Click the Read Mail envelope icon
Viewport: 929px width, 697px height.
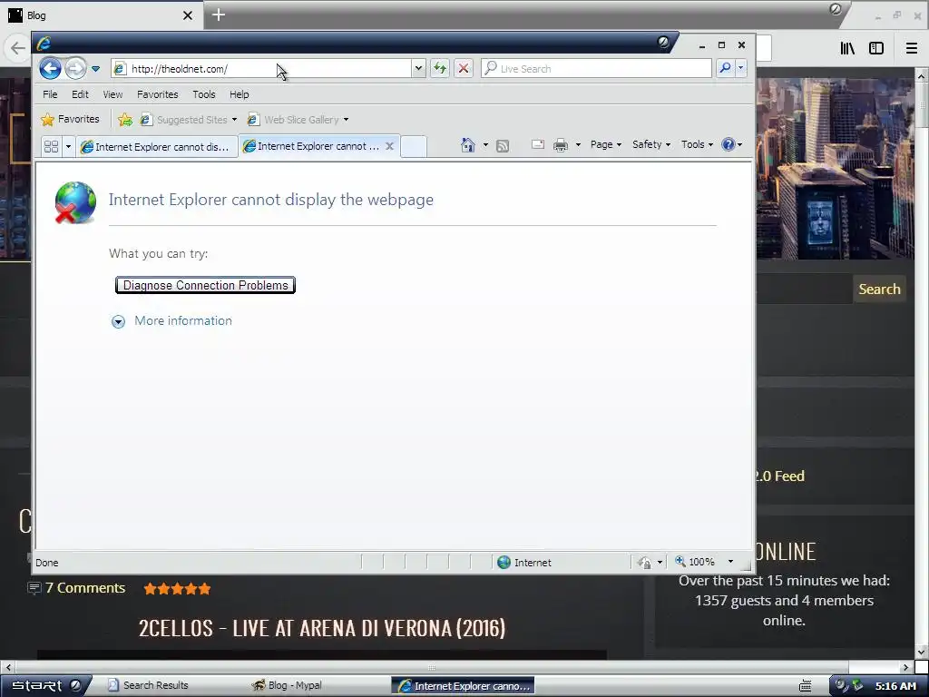(x=538, y=144)
